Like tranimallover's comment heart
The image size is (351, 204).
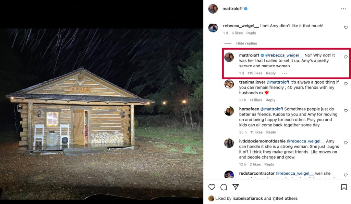click(346, 84)
